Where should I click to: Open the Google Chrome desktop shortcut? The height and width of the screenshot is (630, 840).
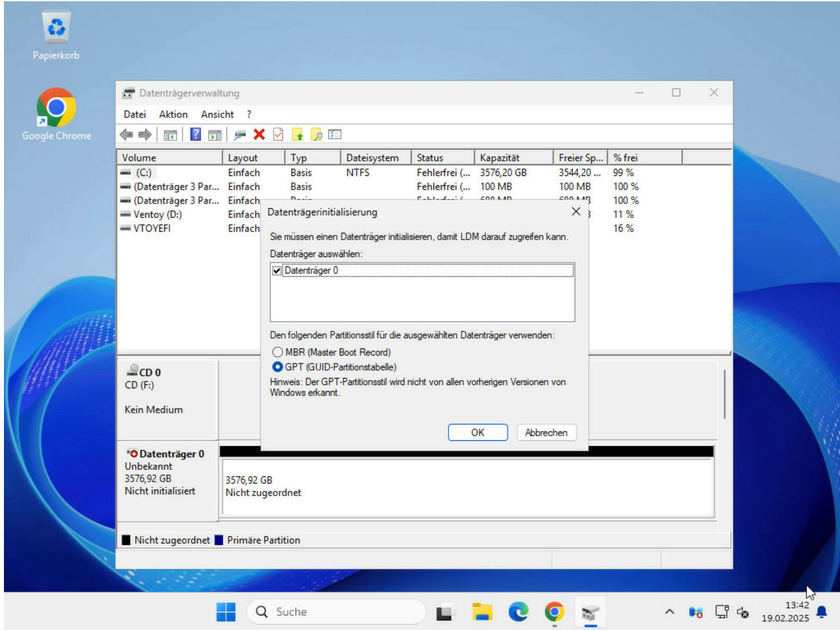(56, 115)
